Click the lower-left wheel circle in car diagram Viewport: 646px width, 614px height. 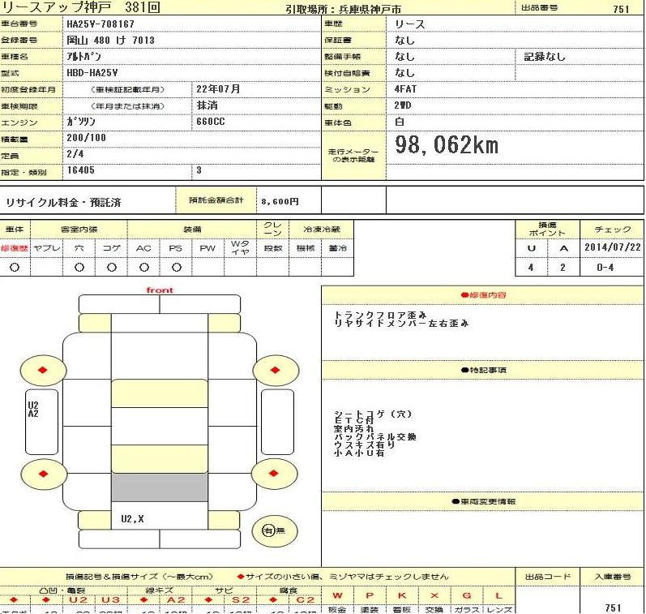42,474
